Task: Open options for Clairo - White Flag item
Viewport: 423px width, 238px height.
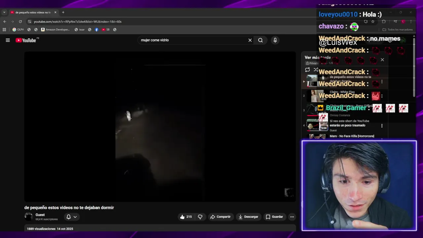Action: coord(382,96)
